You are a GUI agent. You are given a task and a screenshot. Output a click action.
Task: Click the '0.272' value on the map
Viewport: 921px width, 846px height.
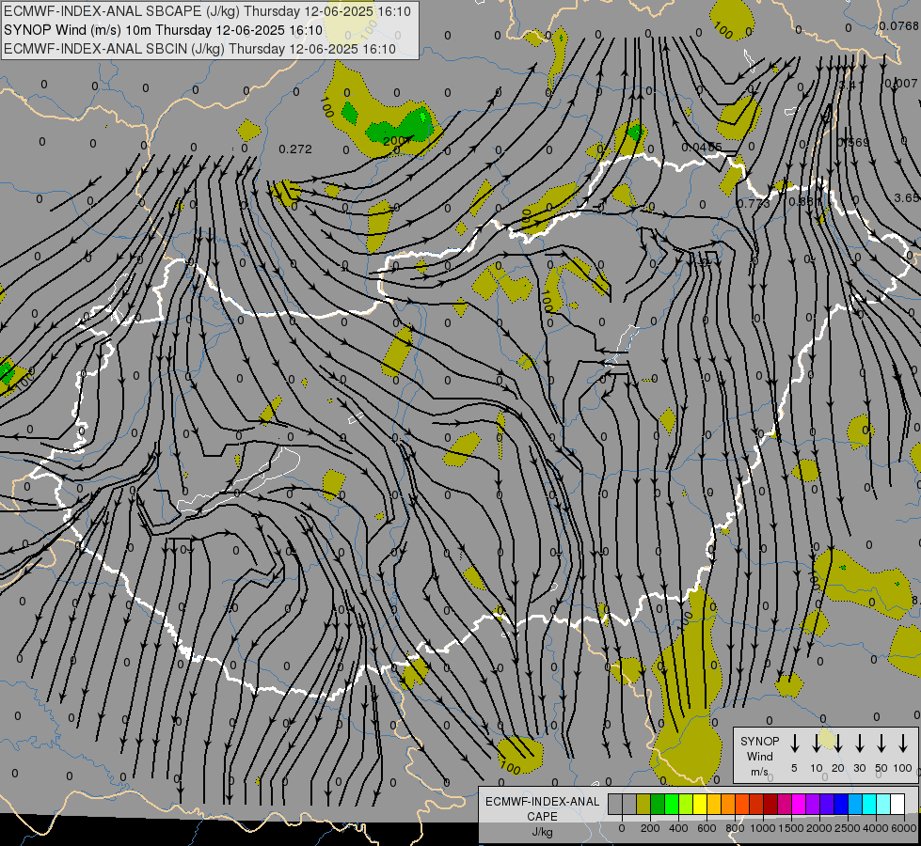coord(295,149)
